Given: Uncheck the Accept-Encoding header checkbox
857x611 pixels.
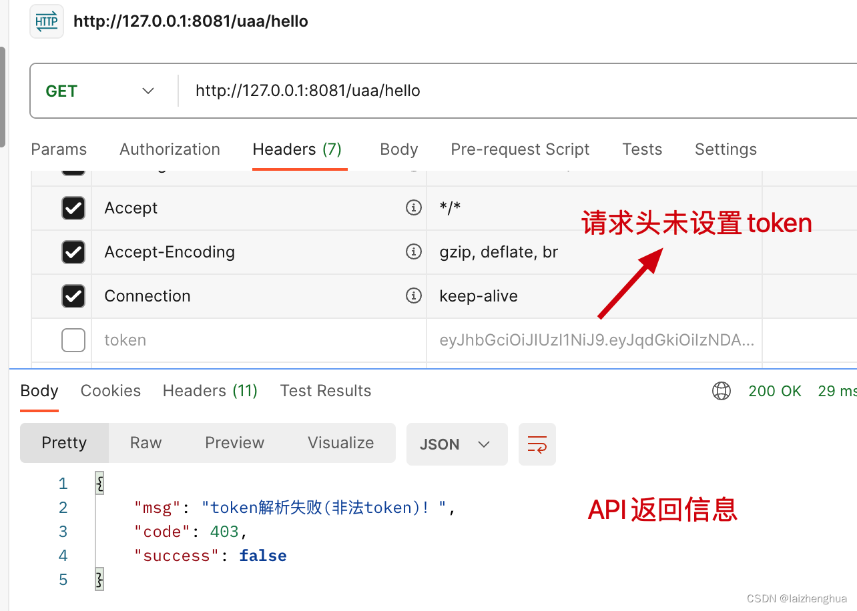Looking at the screenshot, I should (73, 252).
